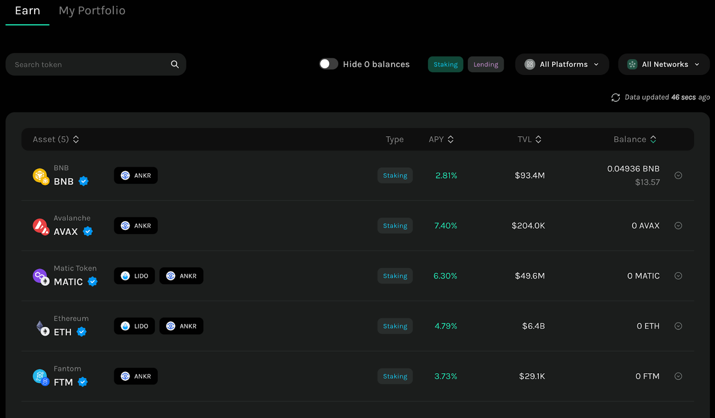Open the All Networks dropdown
Screen dimensions: 715x418
(664, 64)
